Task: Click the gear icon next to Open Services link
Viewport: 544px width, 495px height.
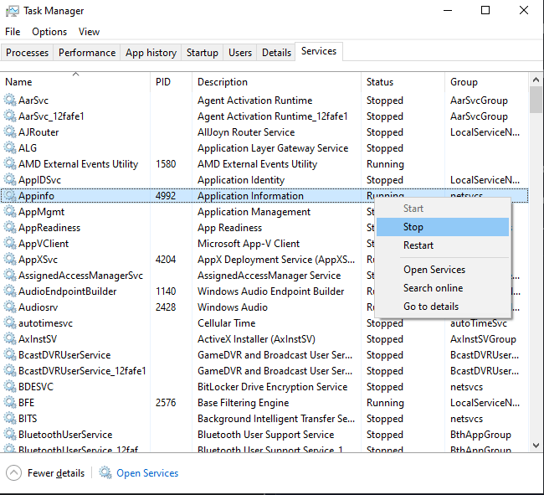Action: [105, 472]
